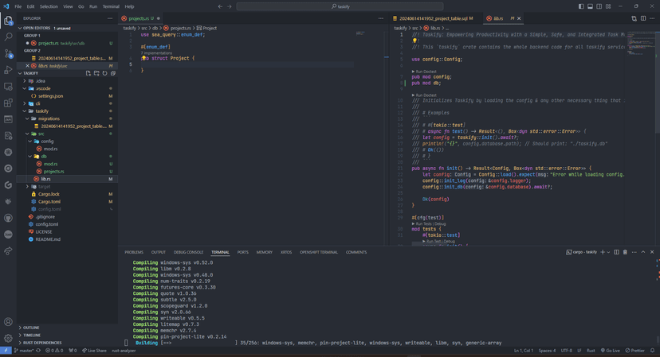Open Source Control view in activity bar
This screenshot has width=660, height=357.
[x=8, y=53]
